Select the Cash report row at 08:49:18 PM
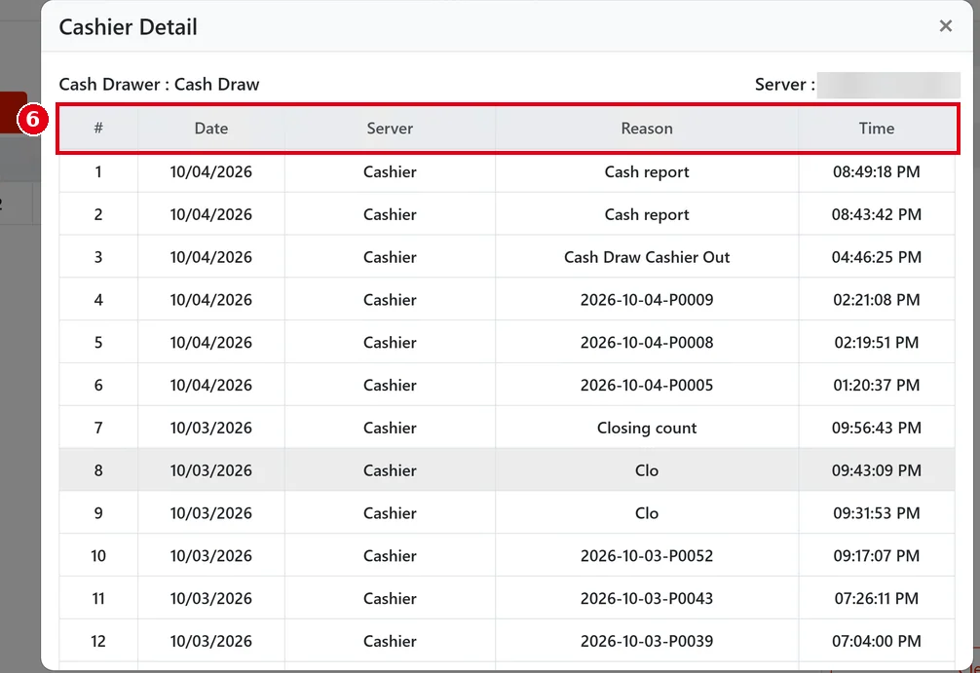Image resolution: width=980 pixels, height=673 pixels. (x=507, y=171)
